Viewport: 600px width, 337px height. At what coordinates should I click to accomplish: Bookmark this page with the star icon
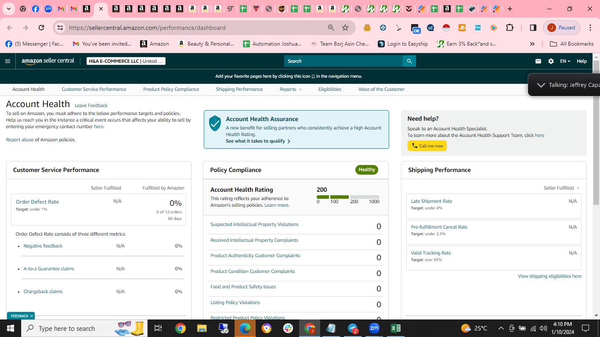(345, 28)
